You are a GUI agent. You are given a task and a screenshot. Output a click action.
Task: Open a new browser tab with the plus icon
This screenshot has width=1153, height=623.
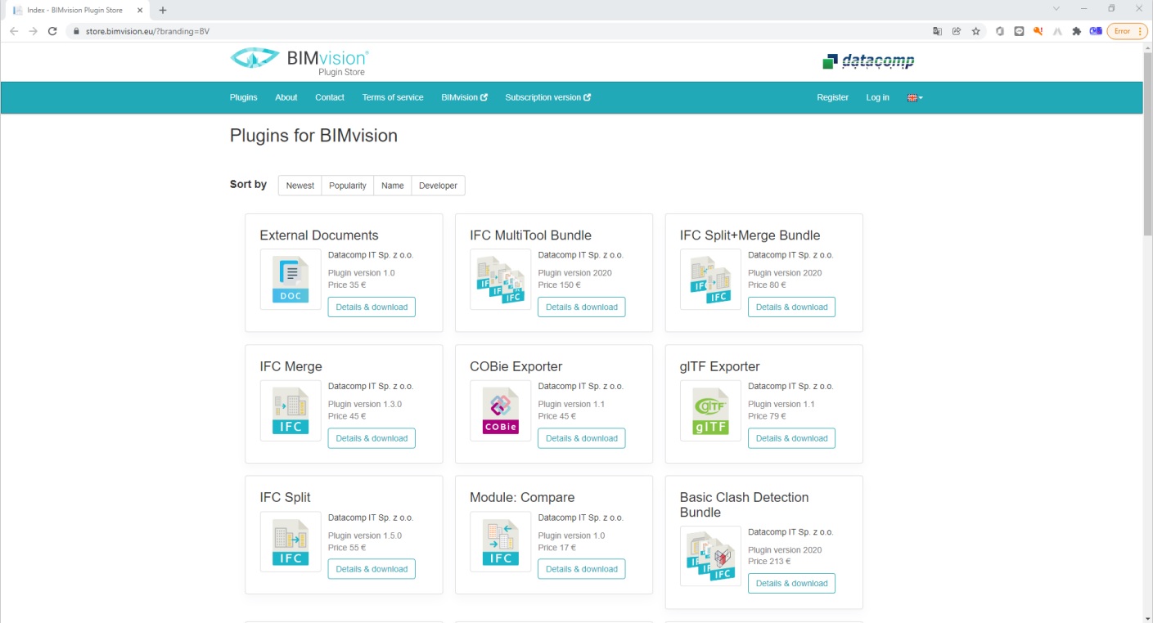point(163,10)
